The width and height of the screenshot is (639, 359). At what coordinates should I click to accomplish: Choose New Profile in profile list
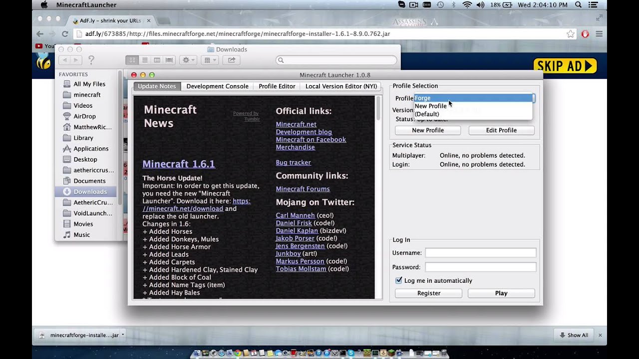click(473, 106)
